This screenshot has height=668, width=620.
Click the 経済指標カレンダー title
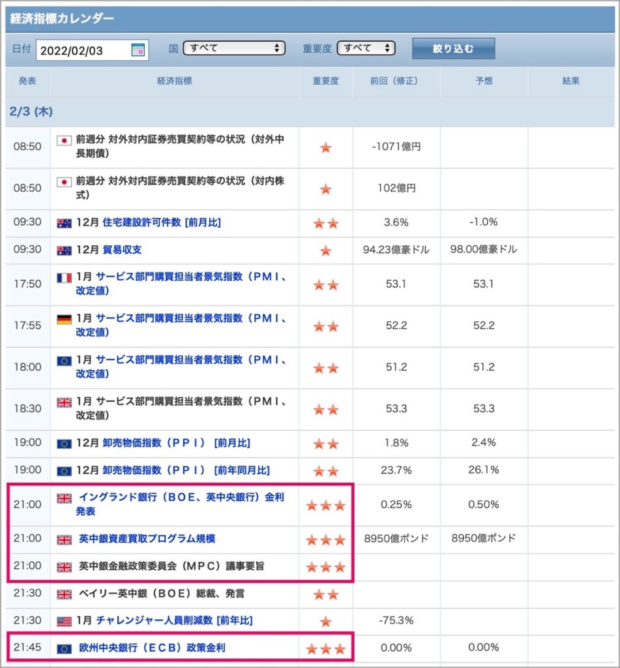click(62, 18)
